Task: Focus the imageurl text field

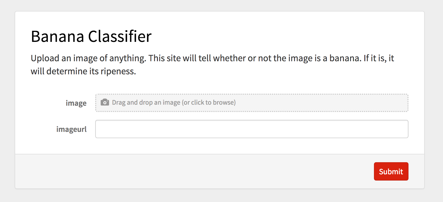Action: pos(252,129)
